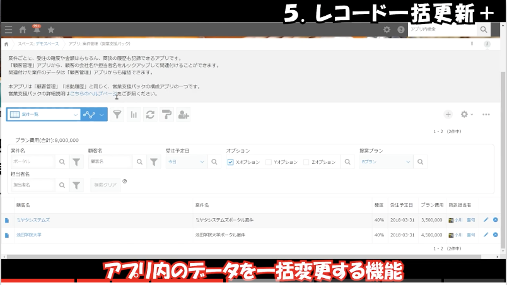Click the bulk update refresh-arrows icon
This screenshot has width=507, height=285.
point(150,114)
